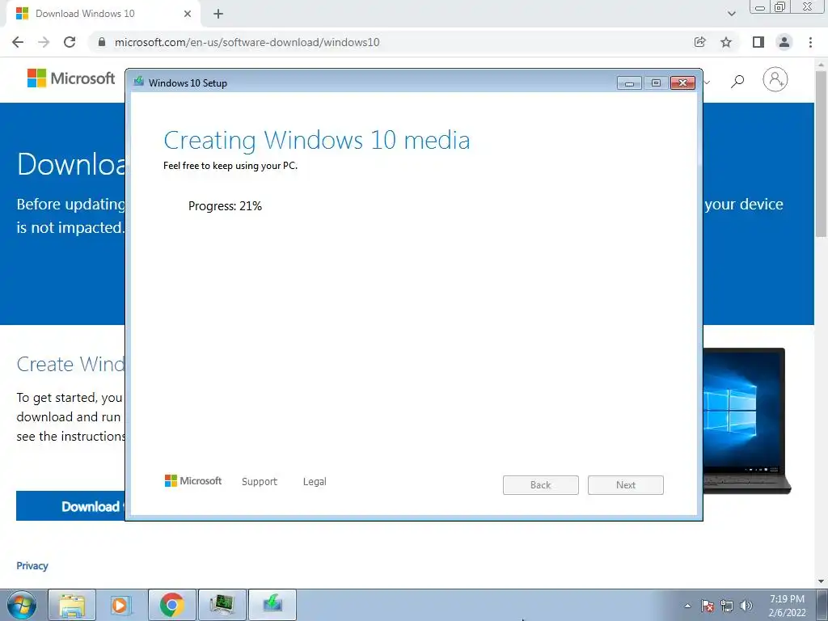
Task: Click the sign-in account icon on the Microsoft page
Action: tap(775, 79)
